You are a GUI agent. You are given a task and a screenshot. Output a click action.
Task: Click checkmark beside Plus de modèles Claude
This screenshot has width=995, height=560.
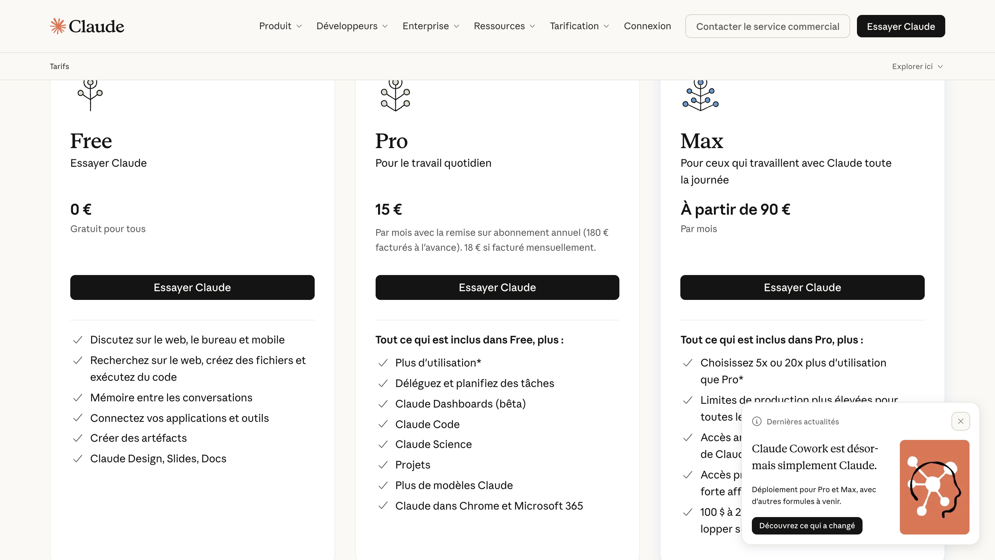pyautogui.click(x=383, y=485)
